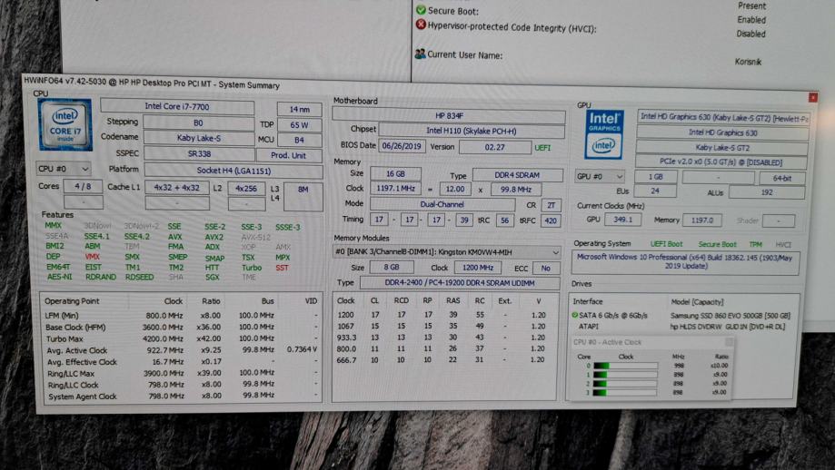Click the red X icon beside Hypervisor-protected Code Integrity

[421, 25]
